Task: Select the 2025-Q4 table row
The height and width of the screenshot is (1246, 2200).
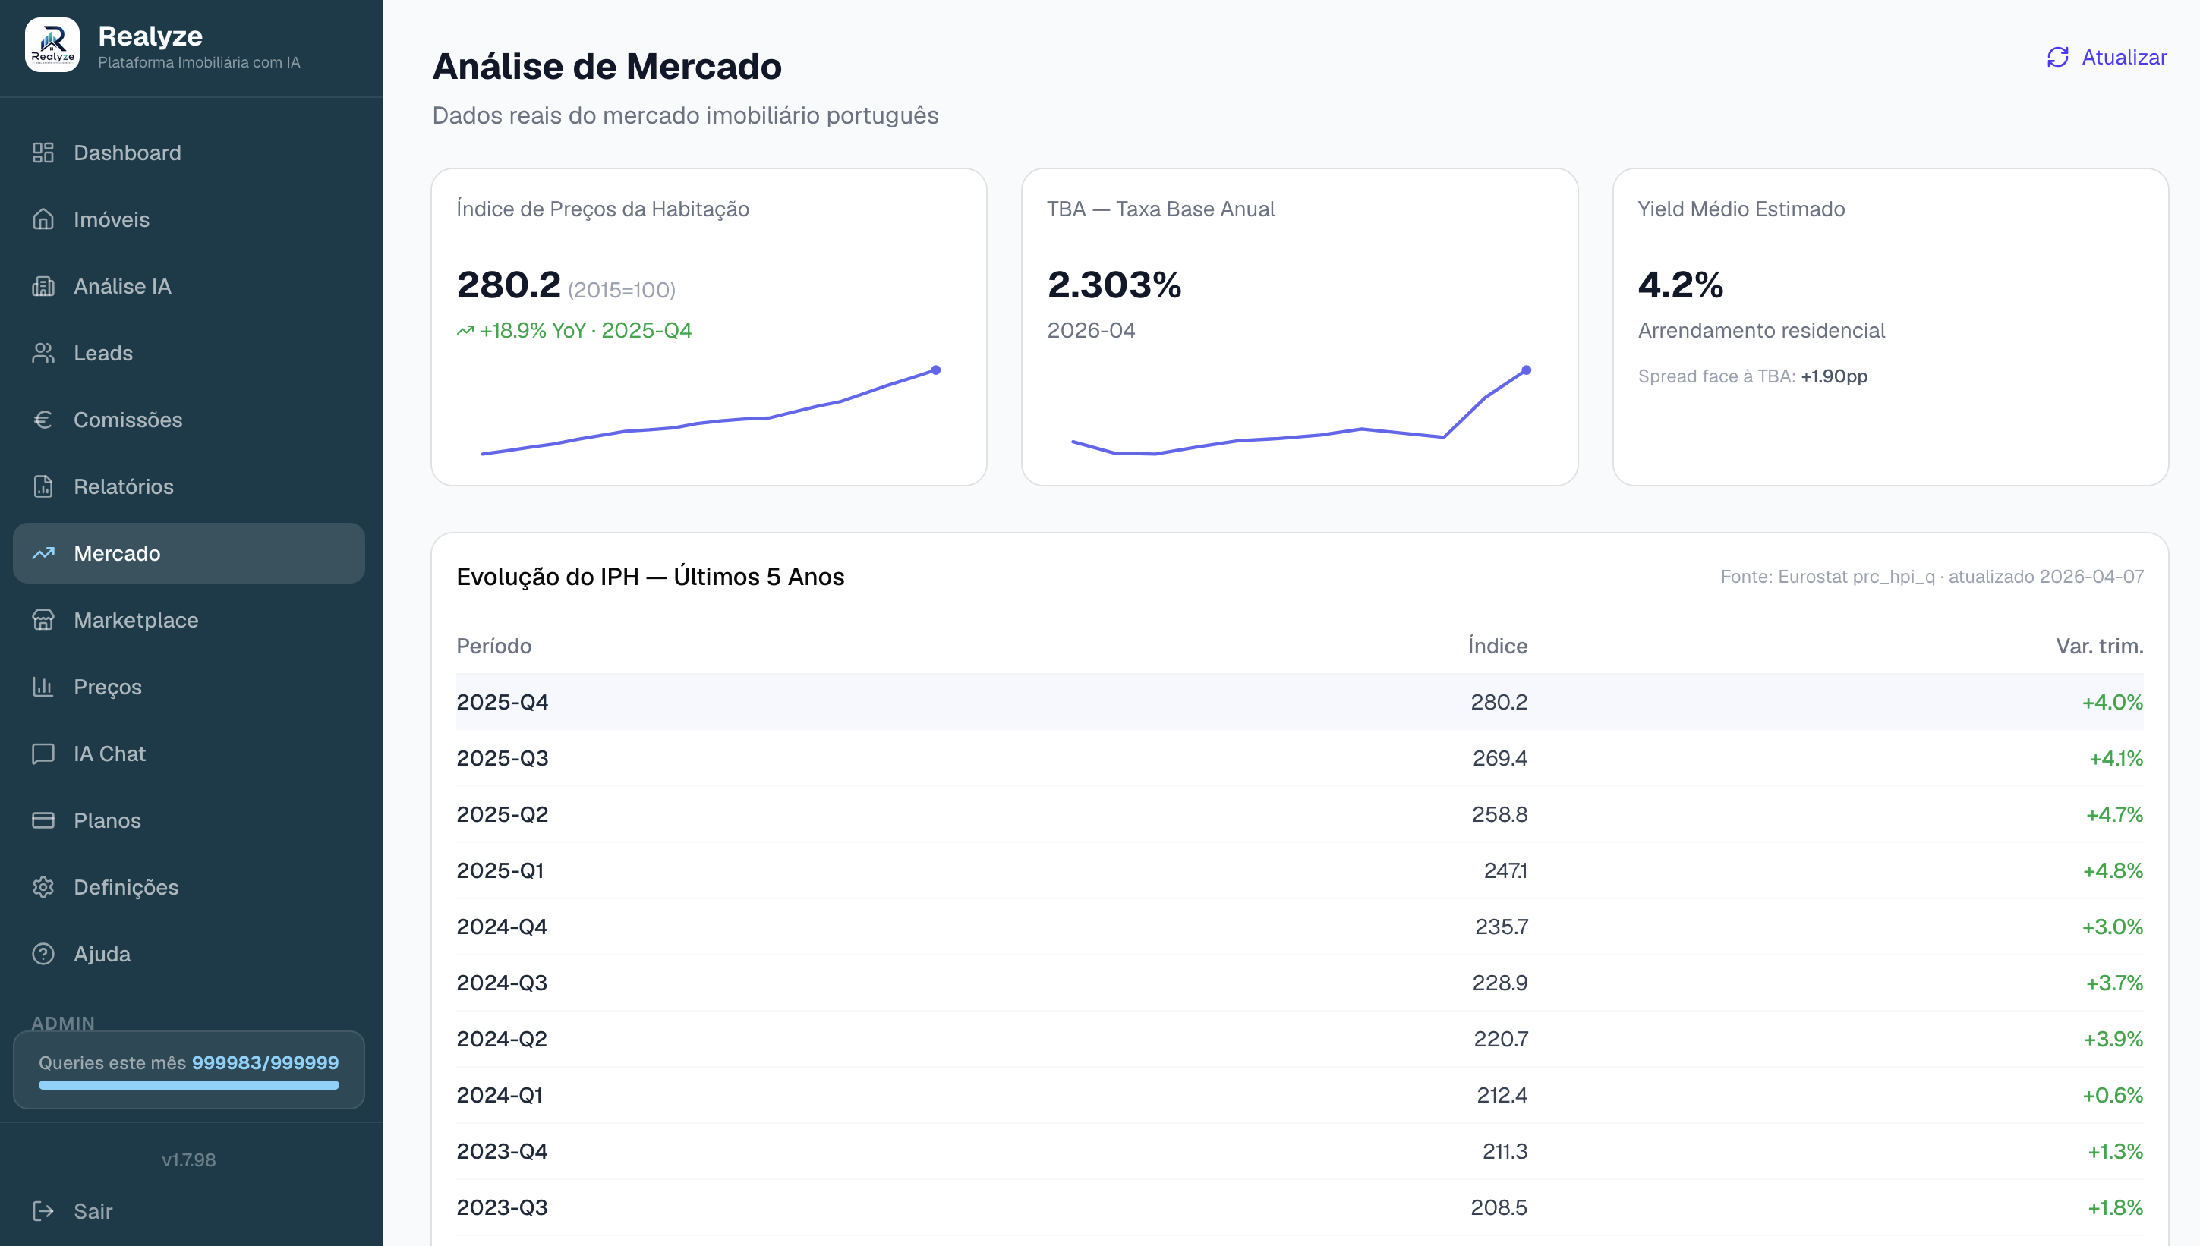Action: coord(1300,702)
